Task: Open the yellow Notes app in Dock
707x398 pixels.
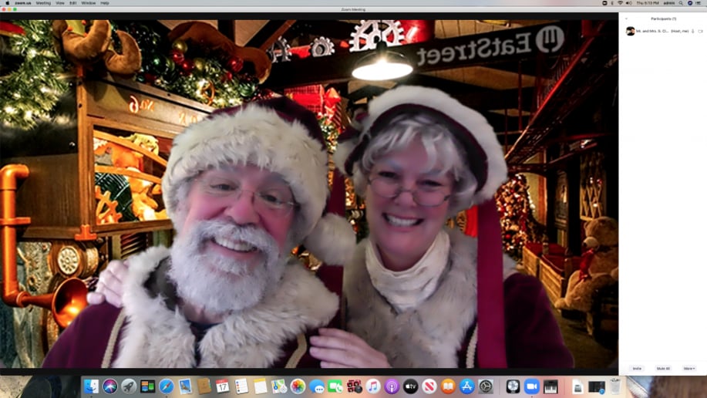Action: [x=260, y=386]
